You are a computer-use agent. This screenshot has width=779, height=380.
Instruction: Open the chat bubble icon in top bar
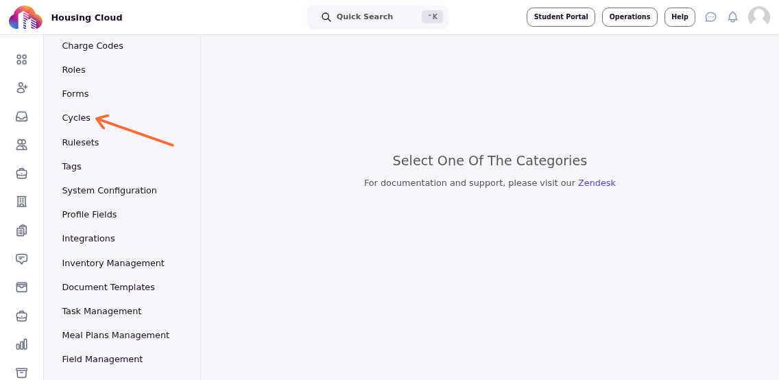pyautogui.click(x=711, y=17)
